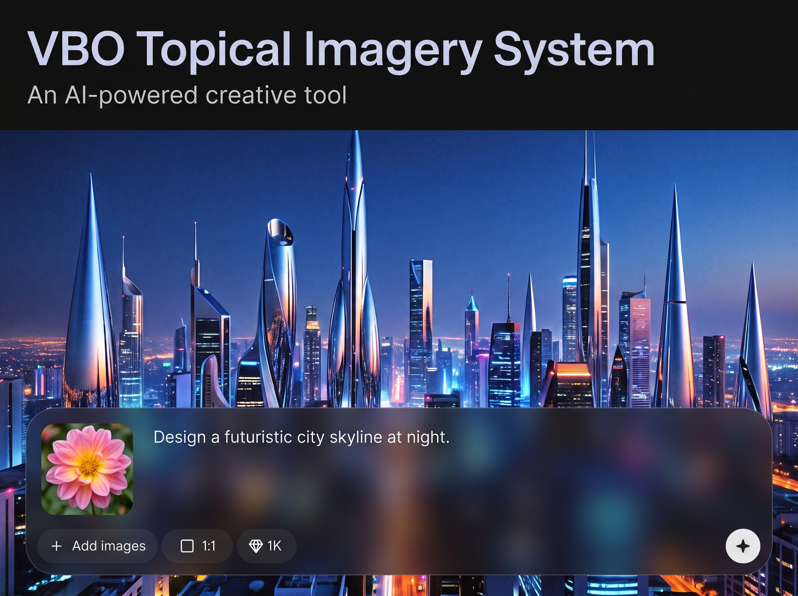The height and width of the screenshot is (596, 798).
Task: Click the 'An AI-powered creative tool' subtitle
Action: 187,95
